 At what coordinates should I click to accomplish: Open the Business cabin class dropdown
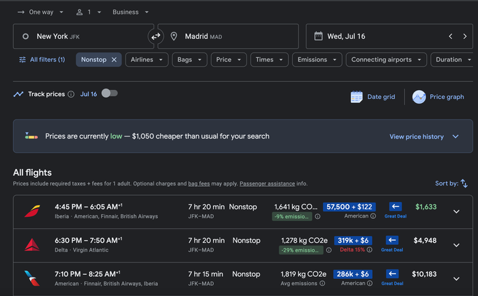pyautogui.click(x=130, y=12)
